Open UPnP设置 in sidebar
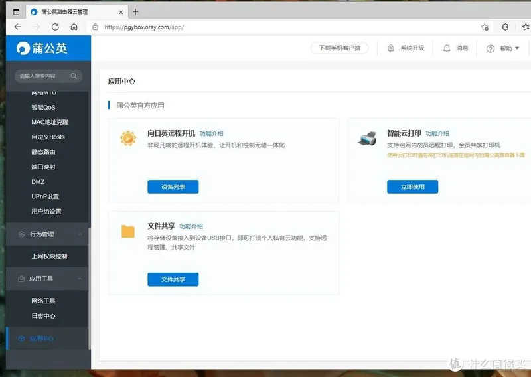 (x=45, y=196)
